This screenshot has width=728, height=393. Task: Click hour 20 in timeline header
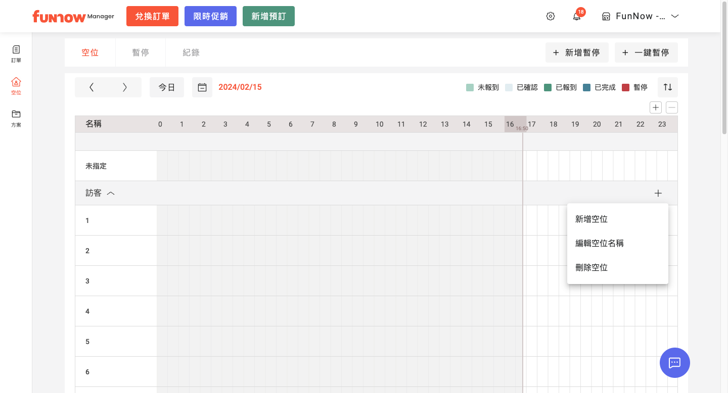pos(597,124)
